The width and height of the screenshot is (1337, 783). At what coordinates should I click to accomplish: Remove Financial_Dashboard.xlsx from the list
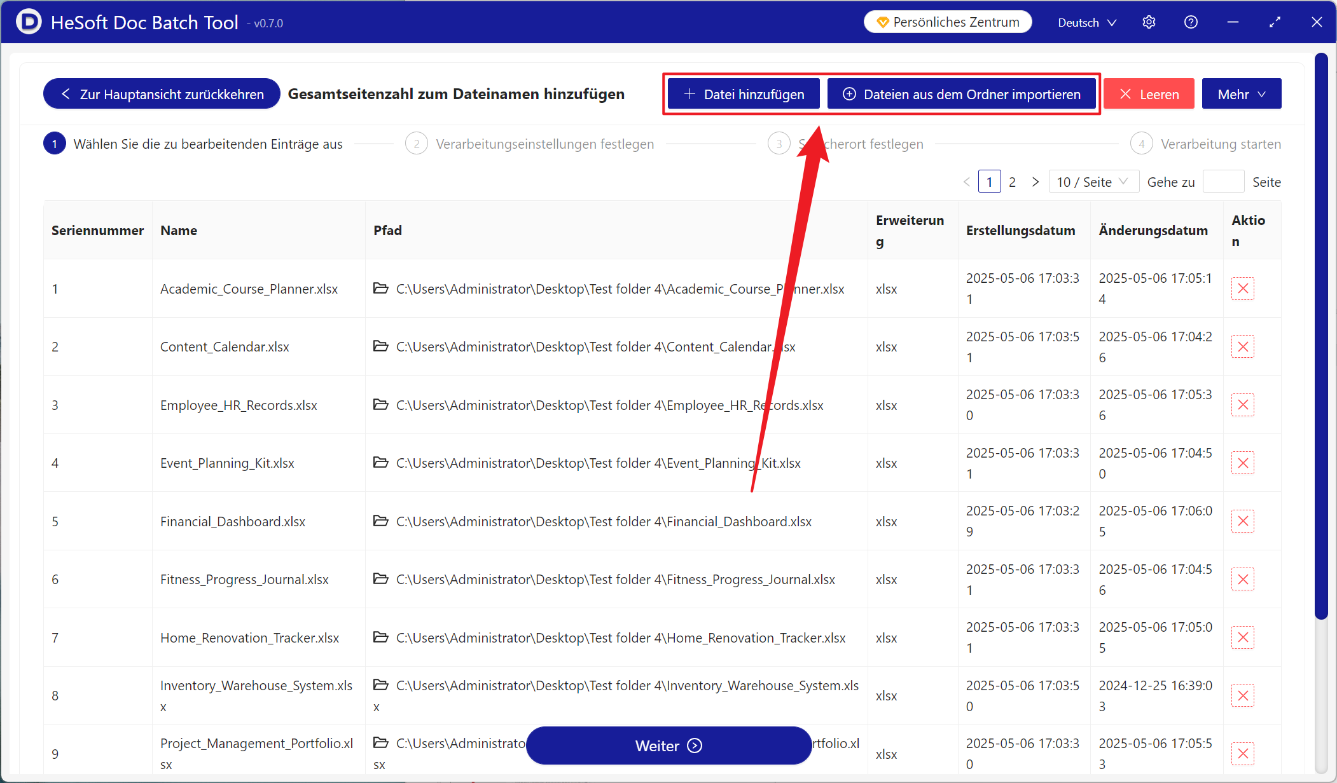tap(1242, 521)
